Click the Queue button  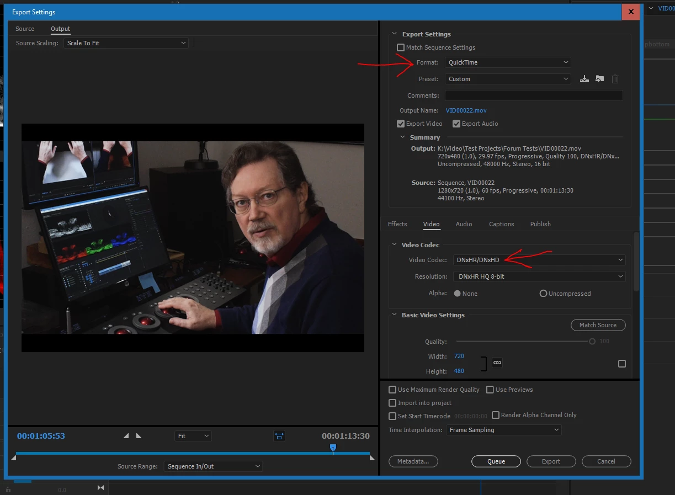[x=496, y=461]
